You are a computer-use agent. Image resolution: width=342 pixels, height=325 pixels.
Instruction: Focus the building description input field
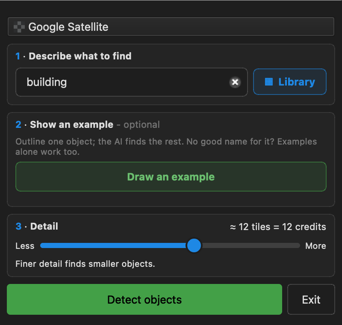click(x=132, y=82)
